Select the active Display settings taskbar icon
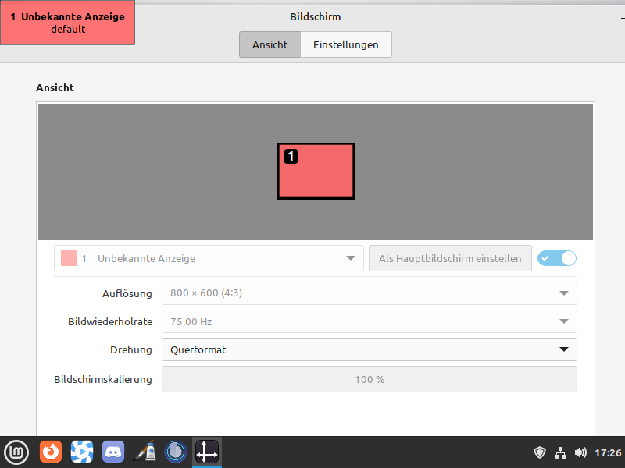 [x=207, y=452]
